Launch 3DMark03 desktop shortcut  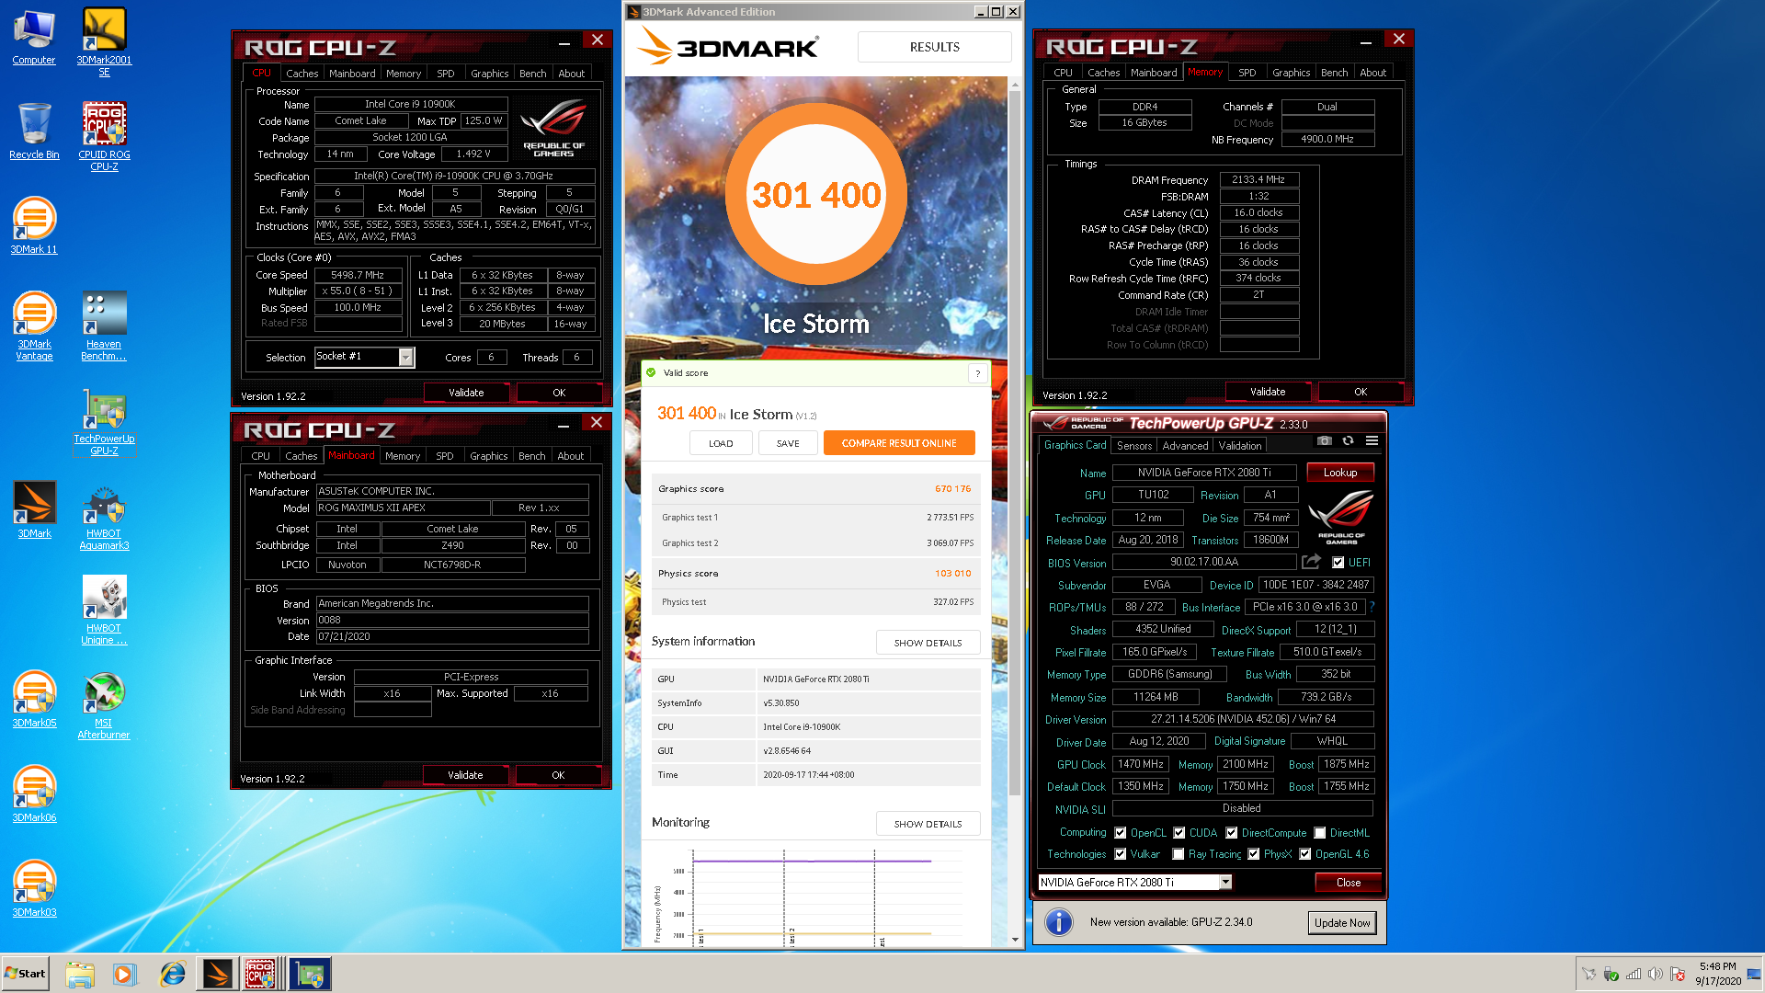[34, 888]
